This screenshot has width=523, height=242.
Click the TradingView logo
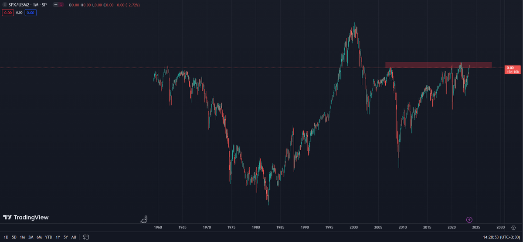tap(26, 217)
